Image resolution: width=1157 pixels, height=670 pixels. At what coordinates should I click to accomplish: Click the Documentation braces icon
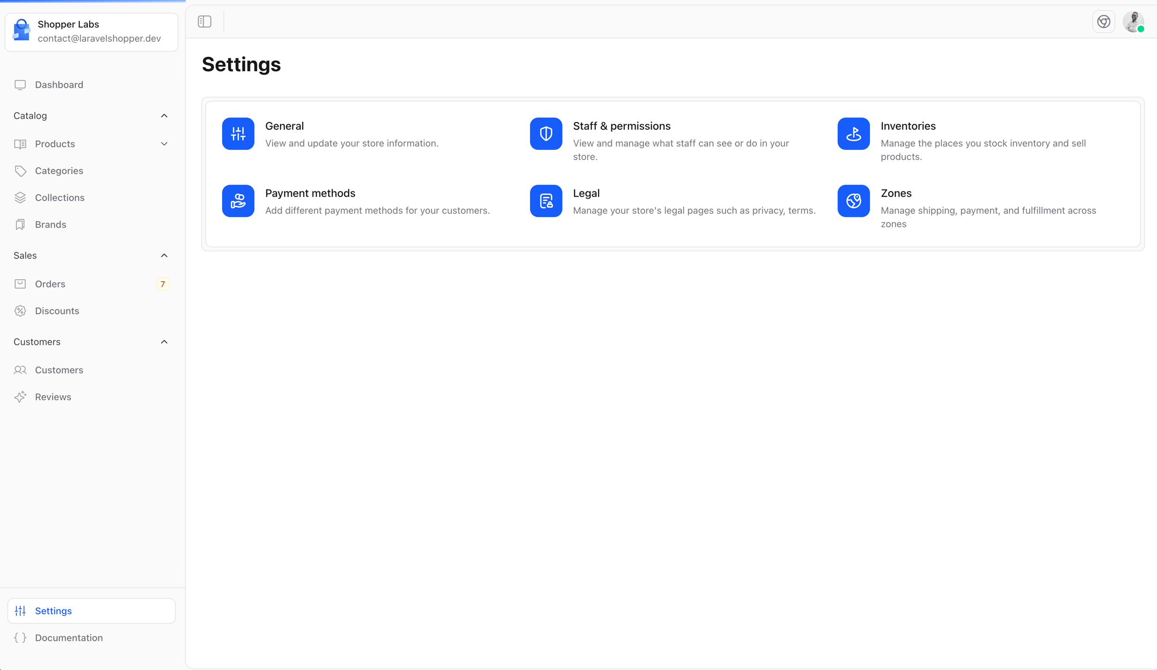point(20,638)
